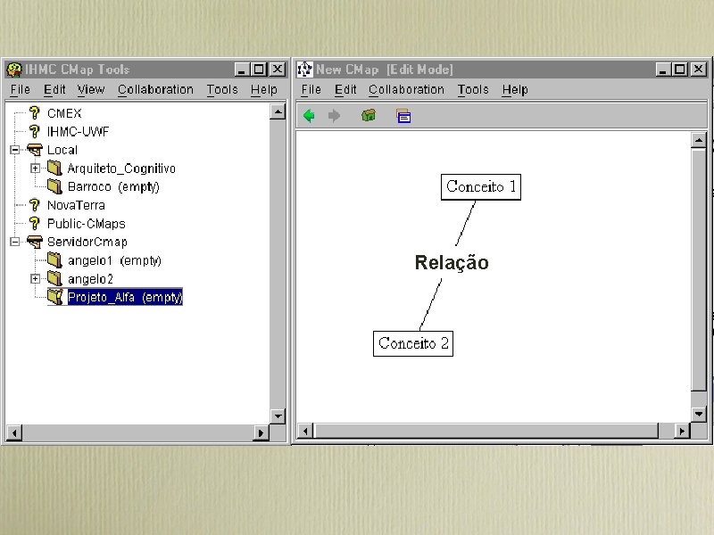Image resolution: width=714 pixels, height=535 pixels.
Task: Click up arrow of tree panel vertical scrollbar
Action: (x=278, y=111)
